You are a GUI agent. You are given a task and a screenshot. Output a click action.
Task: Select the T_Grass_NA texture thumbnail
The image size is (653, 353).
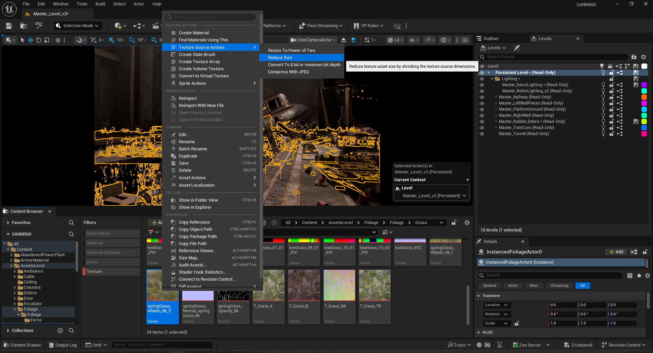pyautogui.click(x=339, y=285)
